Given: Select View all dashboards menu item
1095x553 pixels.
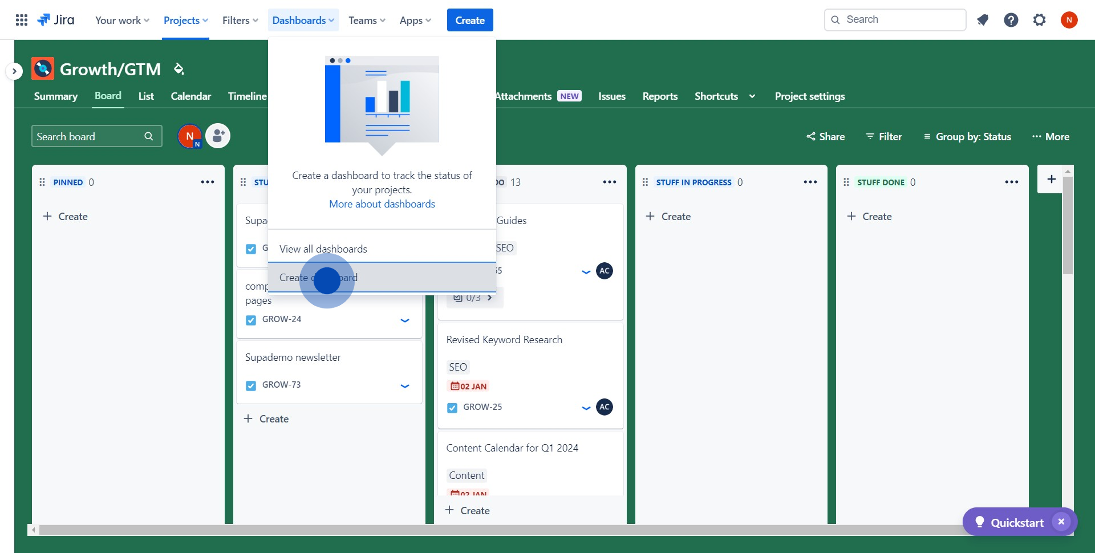Looking at the screenshot, I should 323,249.
